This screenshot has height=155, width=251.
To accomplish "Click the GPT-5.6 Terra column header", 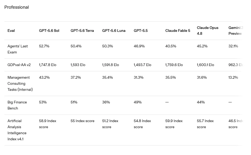I will [82, 31].
